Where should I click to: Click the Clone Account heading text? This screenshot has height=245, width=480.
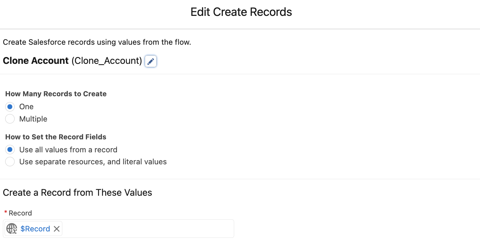[x=36, y=61]
